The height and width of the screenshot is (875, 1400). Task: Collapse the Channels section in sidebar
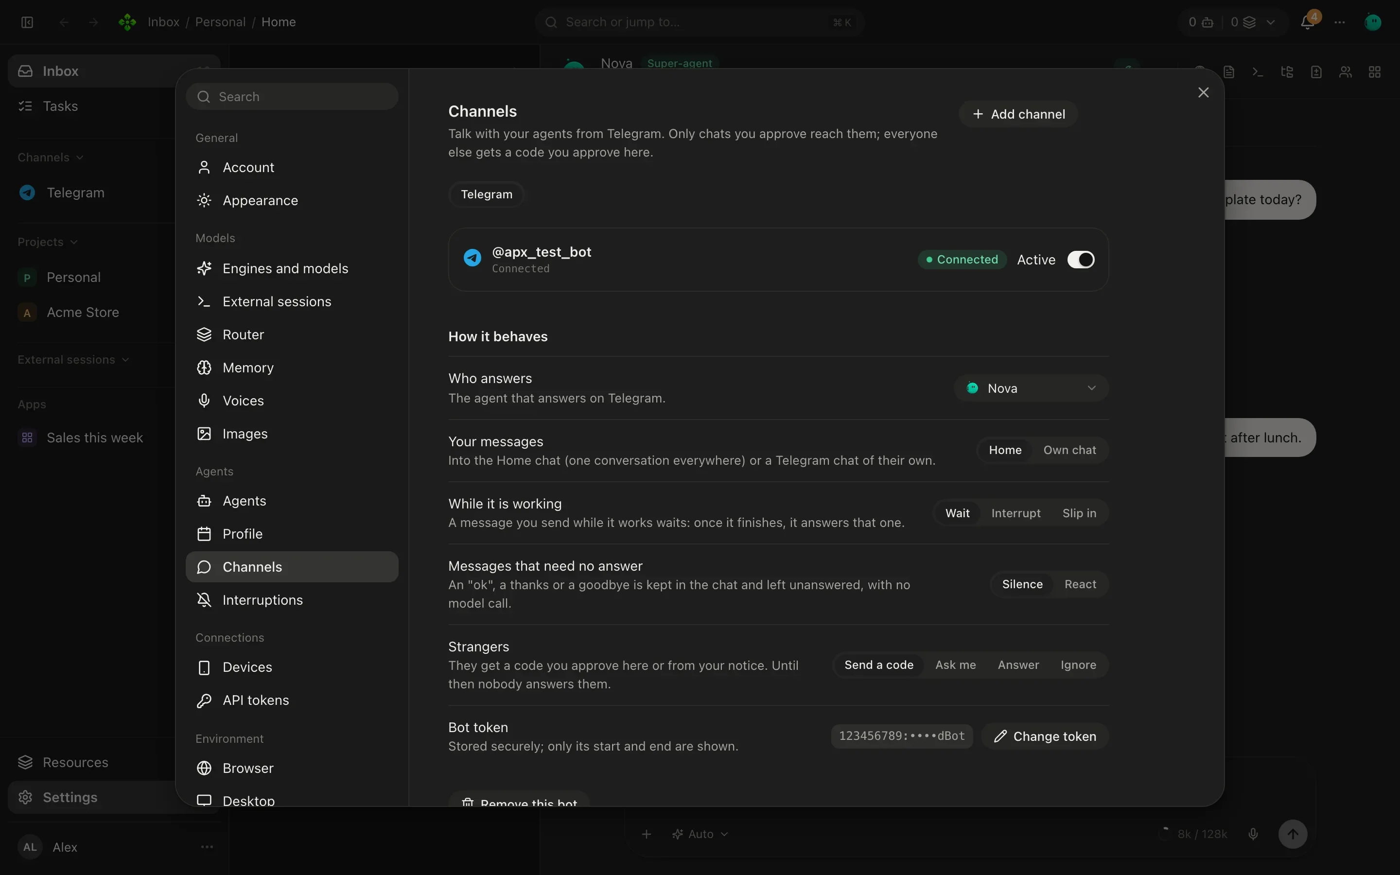coord(51,157)
